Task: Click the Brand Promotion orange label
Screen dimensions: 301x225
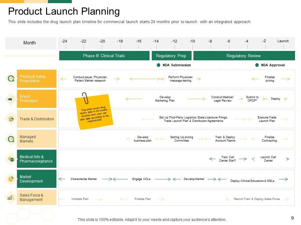Action: [x=37, y=99]
